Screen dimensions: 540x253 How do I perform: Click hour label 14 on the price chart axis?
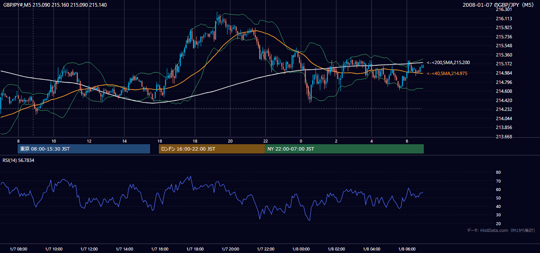(124, 141)
